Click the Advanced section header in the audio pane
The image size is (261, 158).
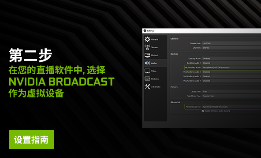[175, 102]
